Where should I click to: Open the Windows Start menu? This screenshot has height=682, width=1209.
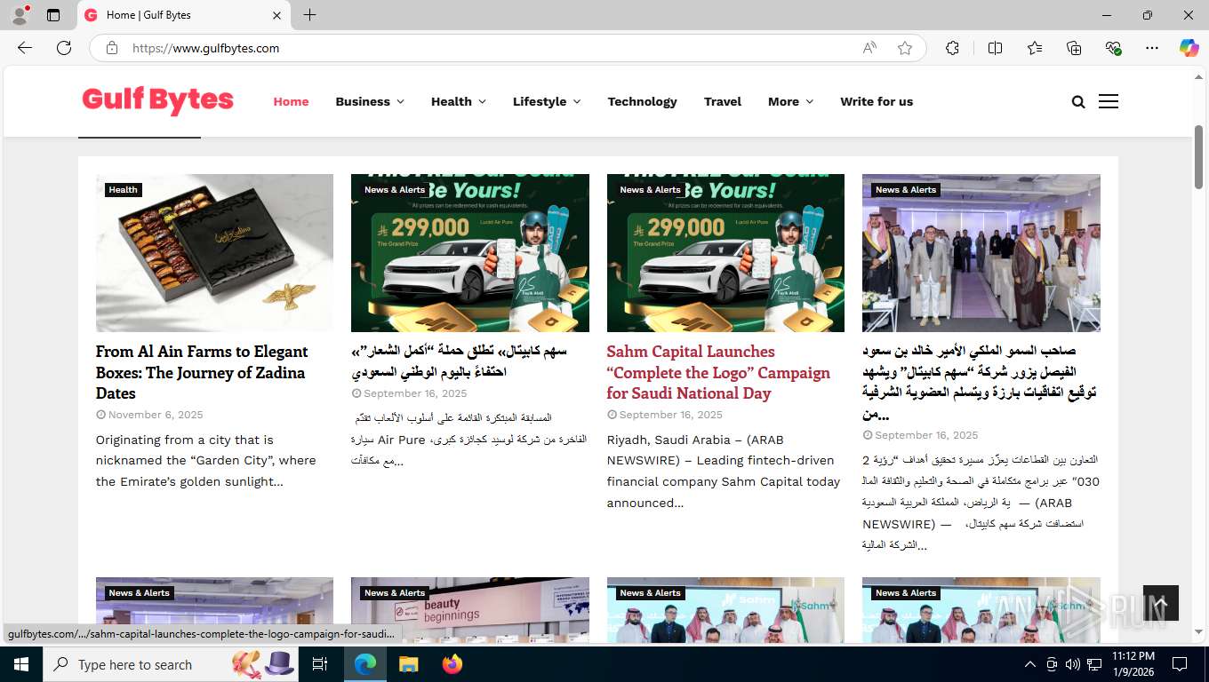20,664
